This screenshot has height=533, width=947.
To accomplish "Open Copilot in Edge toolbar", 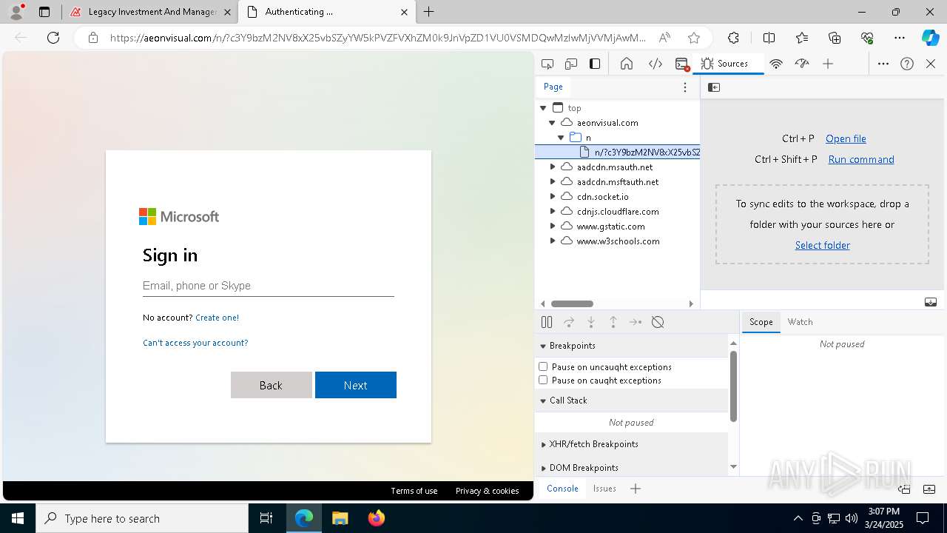I will pos(930,38).
